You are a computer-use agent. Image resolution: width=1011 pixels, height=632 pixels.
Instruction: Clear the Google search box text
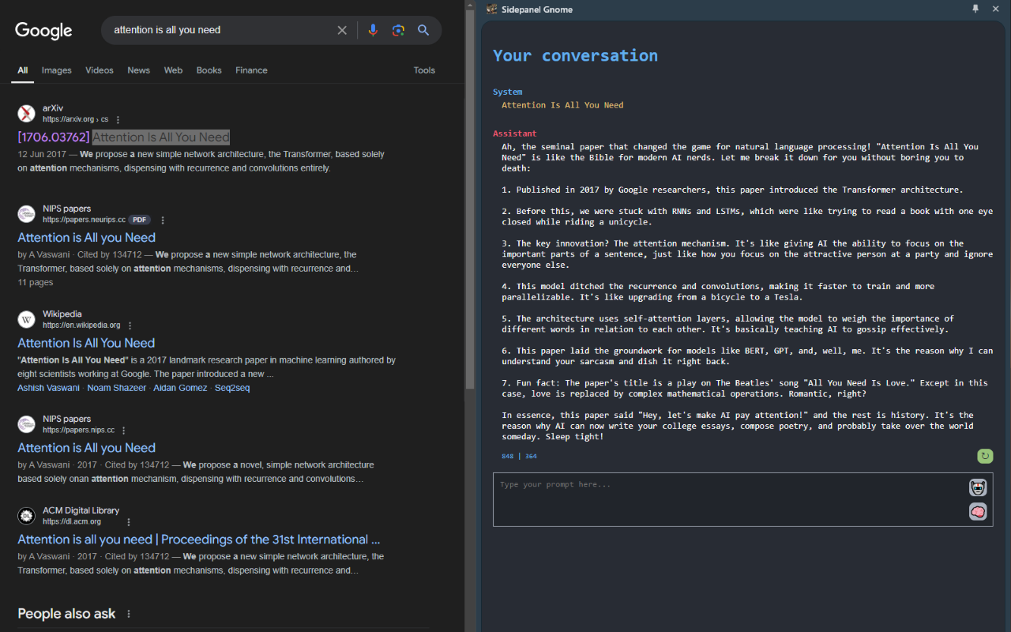coord(342,30)
